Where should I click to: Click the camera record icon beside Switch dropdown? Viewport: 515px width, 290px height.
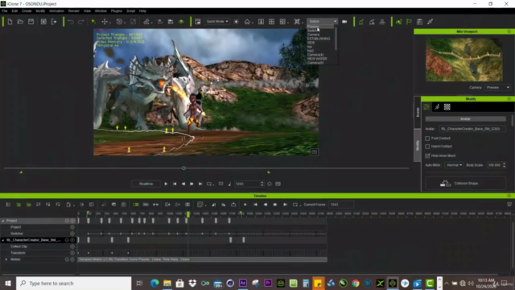click(344, 22)
